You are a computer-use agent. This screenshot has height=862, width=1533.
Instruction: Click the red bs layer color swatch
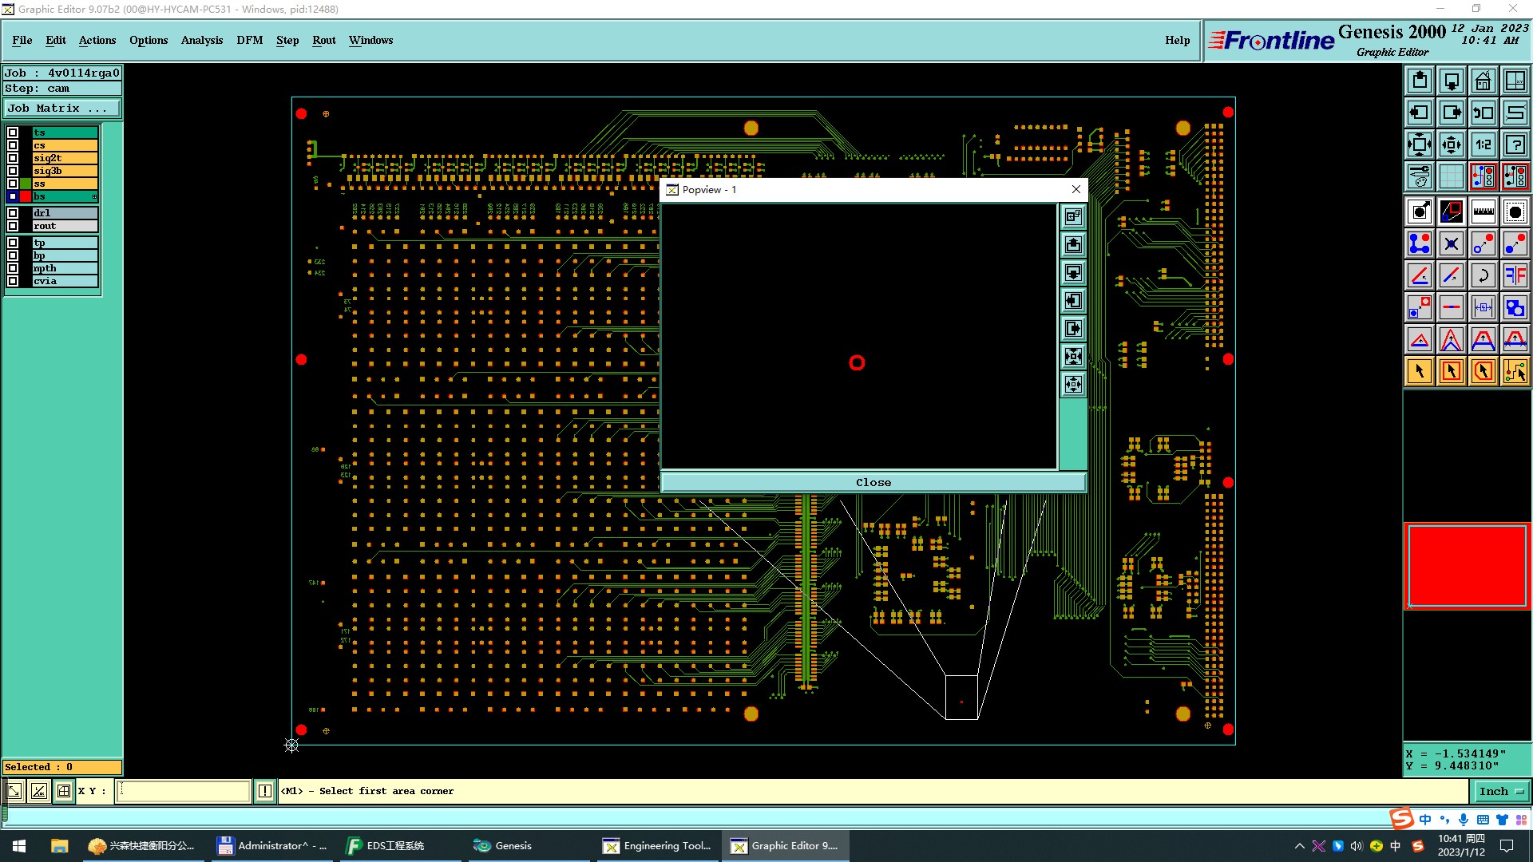point(26,196)
